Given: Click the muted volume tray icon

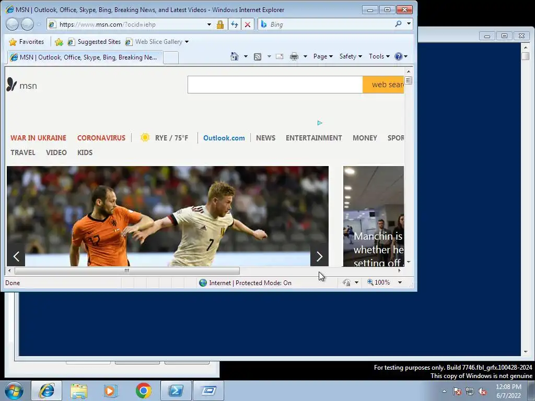Looking at the screenshot, I should coord(482,391).
